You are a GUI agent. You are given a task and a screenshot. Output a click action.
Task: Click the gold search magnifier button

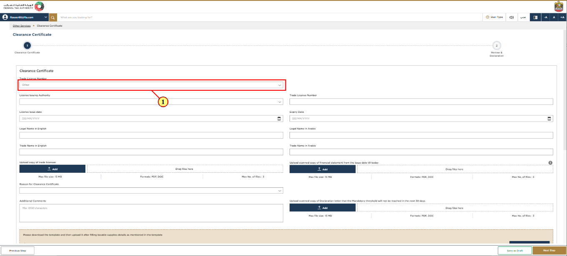[x=53, y=17]
